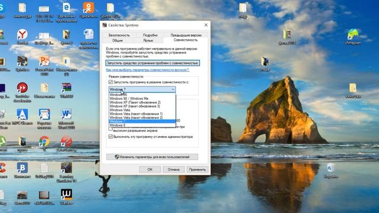Viewport: 379px width, 213px height.
Task: Open the Предыдущие версии tab
Action: point(185,35)
